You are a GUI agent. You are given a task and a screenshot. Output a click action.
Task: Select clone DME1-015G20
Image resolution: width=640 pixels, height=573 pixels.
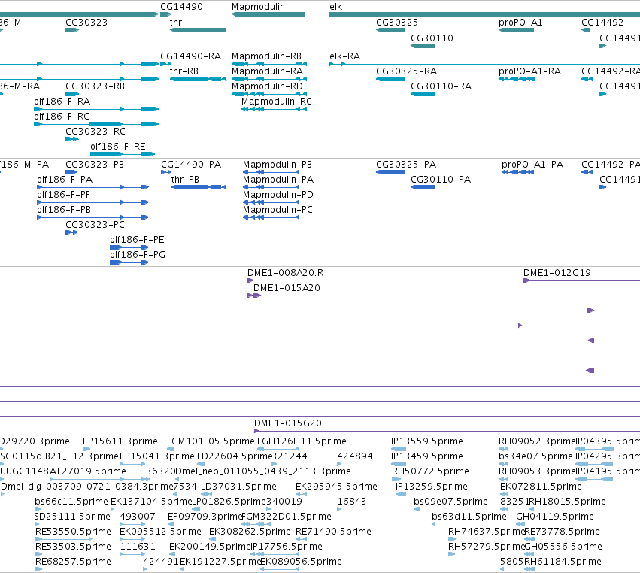pos(288,423)
